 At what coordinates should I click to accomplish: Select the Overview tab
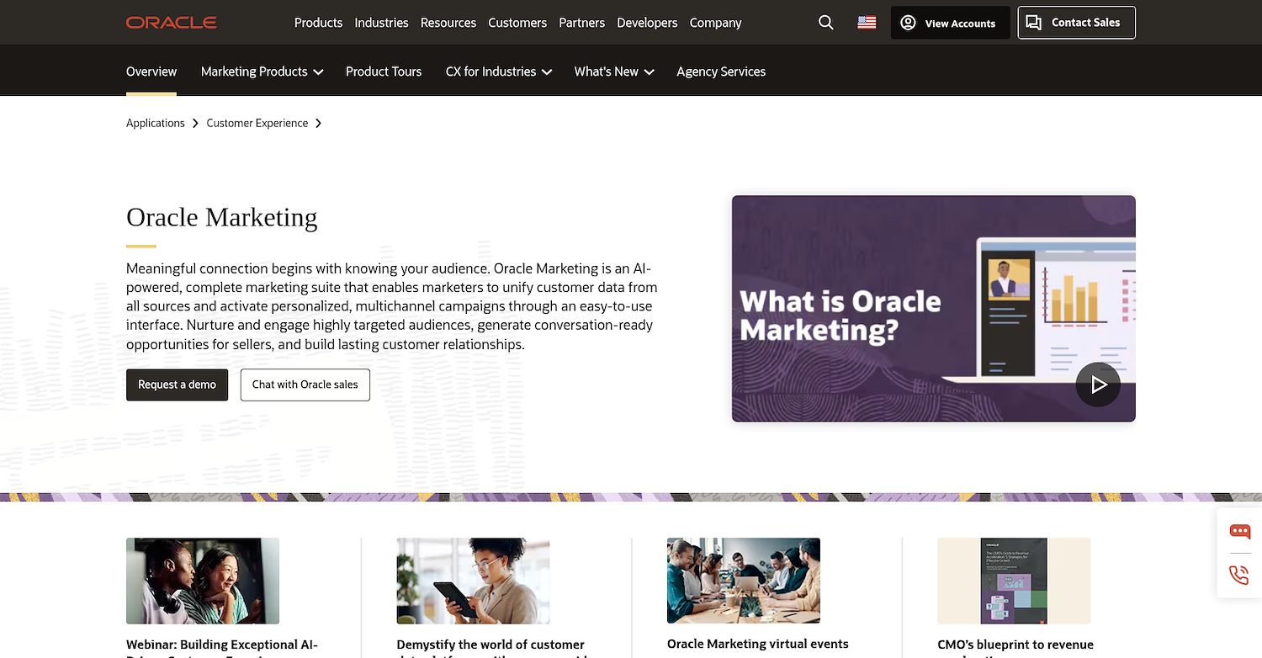tap(151, 72)
